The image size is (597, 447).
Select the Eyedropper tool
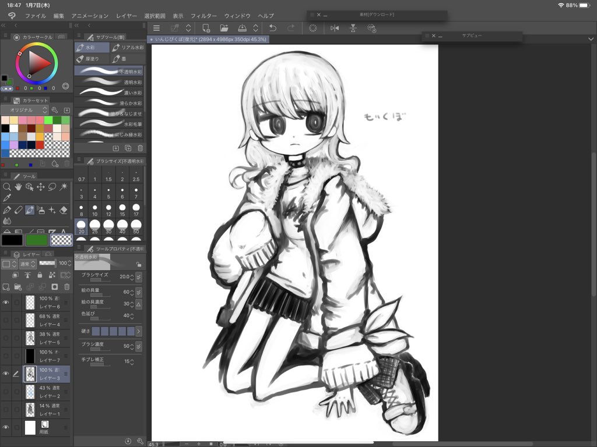point(6,198)
